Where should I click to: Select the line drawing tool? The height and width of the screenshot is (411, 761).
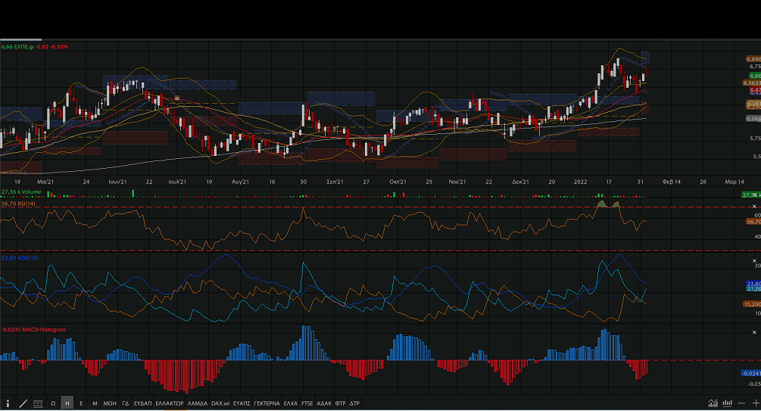23,403
